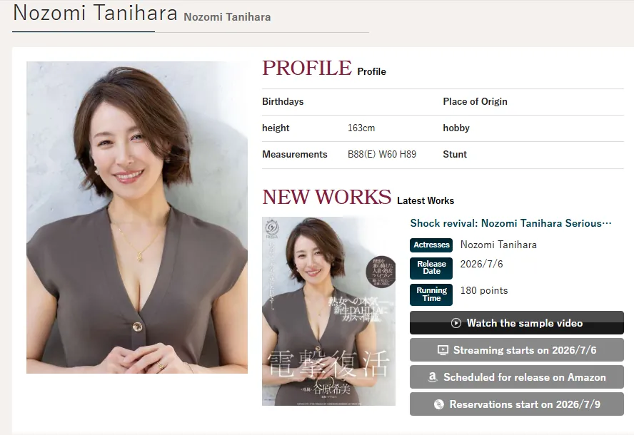Select the height value 163cm
The image size is (634, 435).
[361, 128]
